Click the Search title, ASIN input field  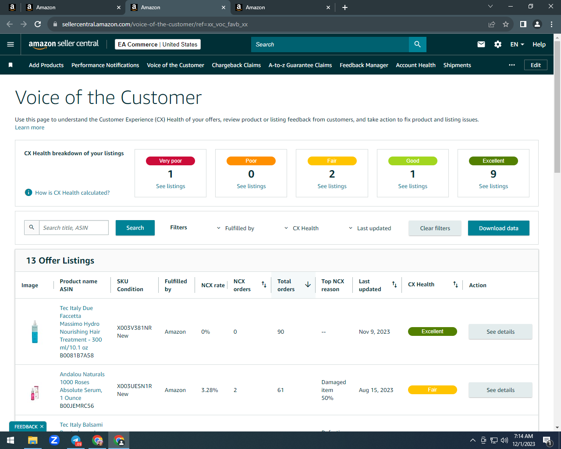pos(74,228)
